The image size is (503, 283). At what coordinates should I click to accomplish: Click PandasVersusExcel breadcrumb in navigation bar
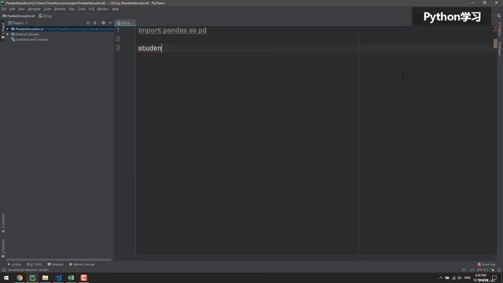point(19,16)
